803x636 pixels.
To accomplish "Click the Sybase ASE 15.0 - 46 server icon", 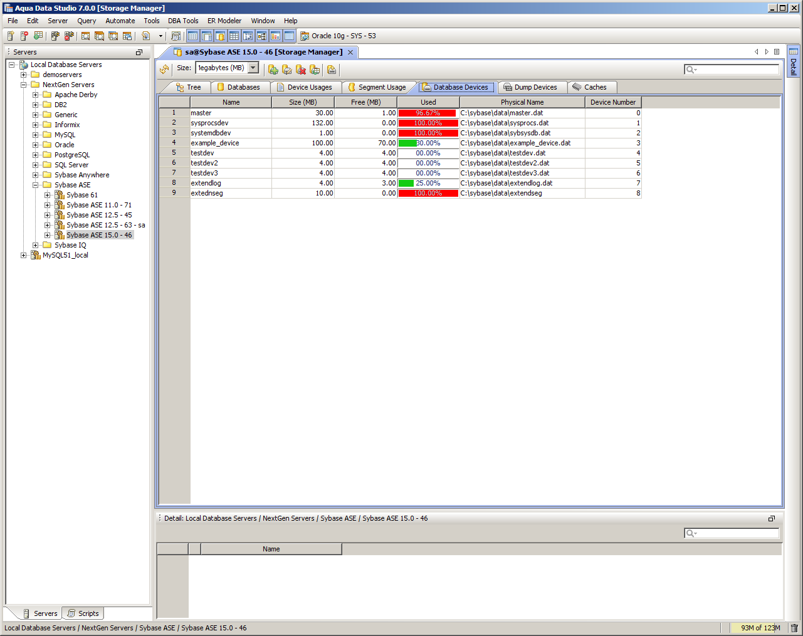I will pos(60,235).
